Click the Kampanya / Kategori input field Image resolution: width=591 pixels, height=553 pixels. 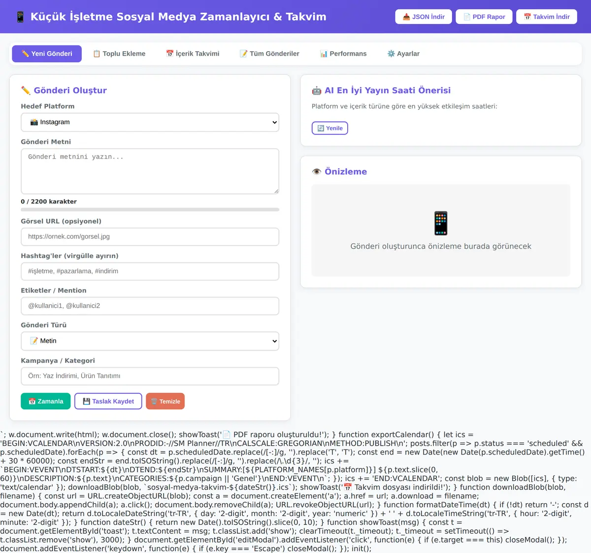(150, 376)
